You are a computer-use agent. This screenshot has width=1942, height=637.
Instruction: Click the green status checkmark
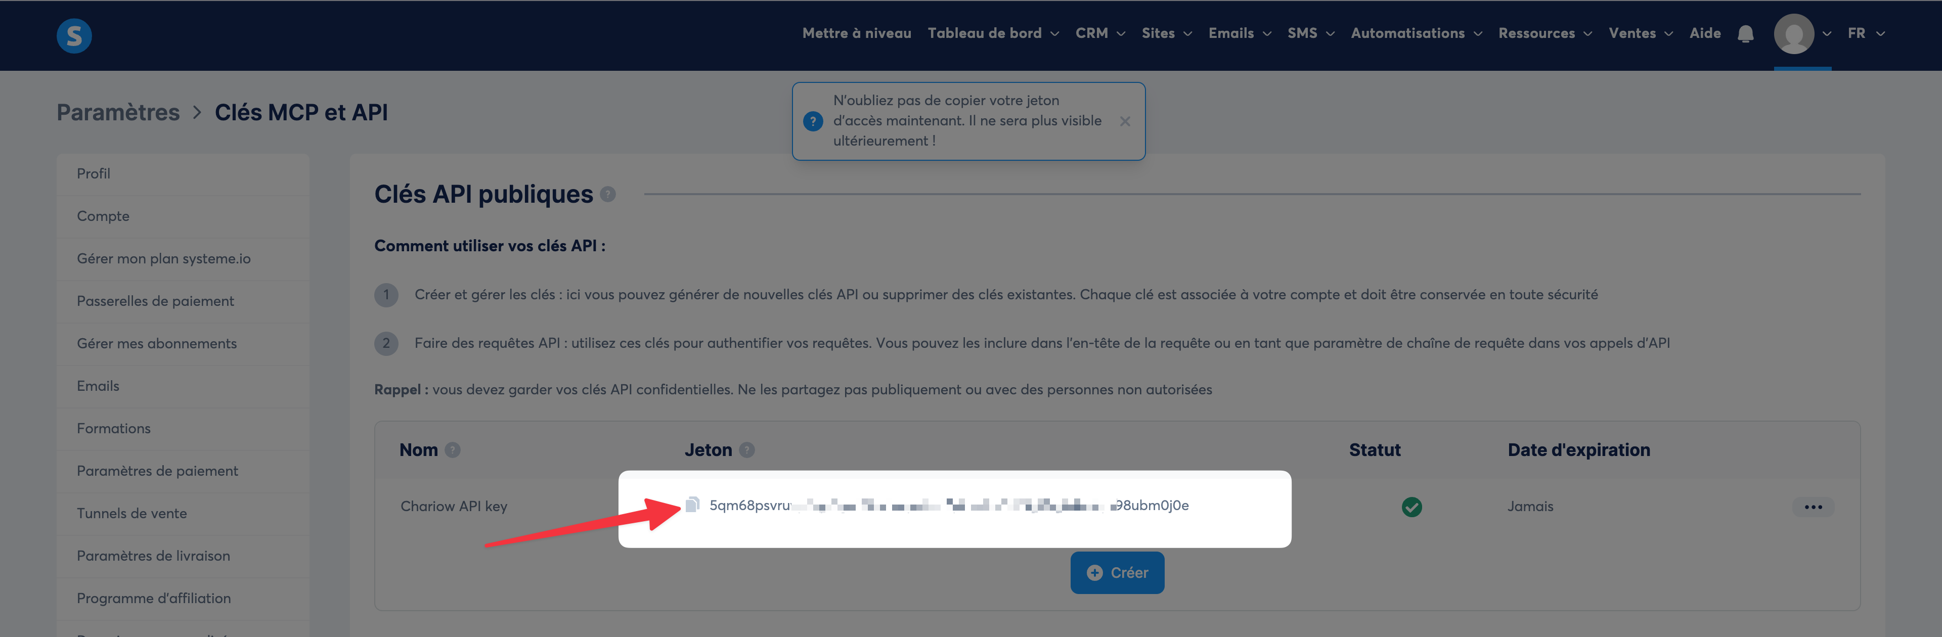click(x=1411, y=507)
